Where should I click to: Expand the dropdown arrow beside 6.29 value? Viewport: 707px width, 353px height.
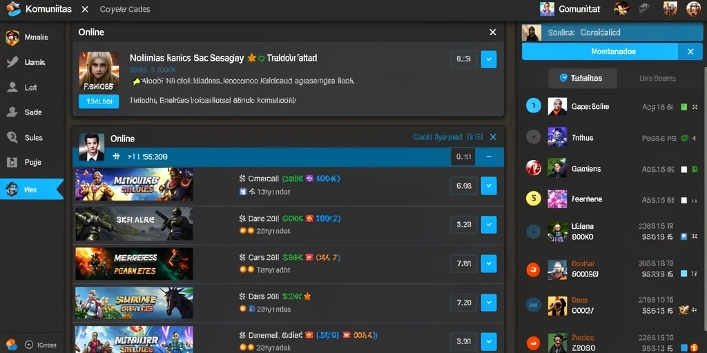tap(489, 59)
